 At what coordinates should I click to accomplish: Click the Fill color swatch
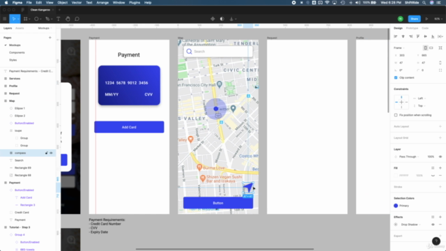(x=396, y=175)
